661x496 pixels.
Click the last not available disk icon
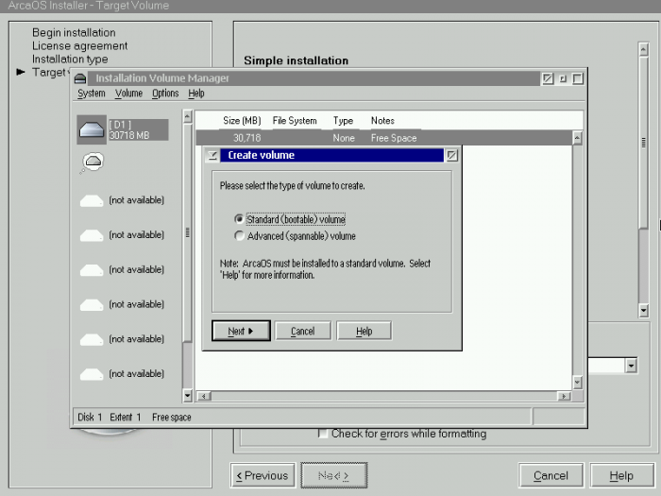(x=92, y=374)
